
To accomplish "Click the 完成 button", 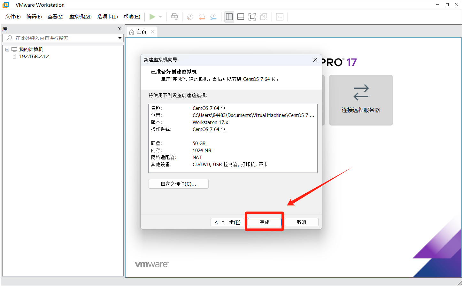I will 264,222.
